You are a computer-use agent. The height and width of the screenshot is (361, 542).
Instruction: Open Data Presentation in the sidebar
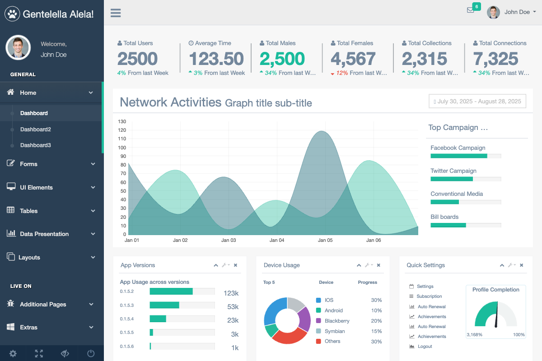(x=44, y=234)
